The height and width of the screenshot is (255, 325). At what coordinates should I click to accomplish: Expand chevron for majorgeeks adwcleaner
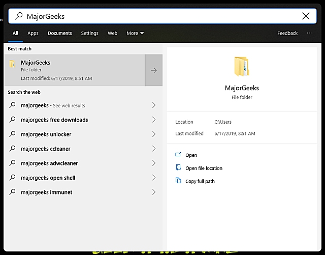[x=154, y=163]
